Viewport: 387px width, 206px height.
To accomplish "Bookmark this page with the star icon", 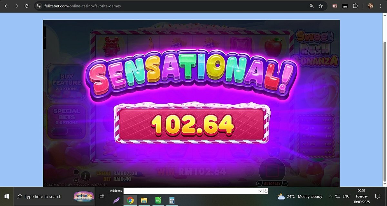I will pyautogui.click(x=321, y=6).
